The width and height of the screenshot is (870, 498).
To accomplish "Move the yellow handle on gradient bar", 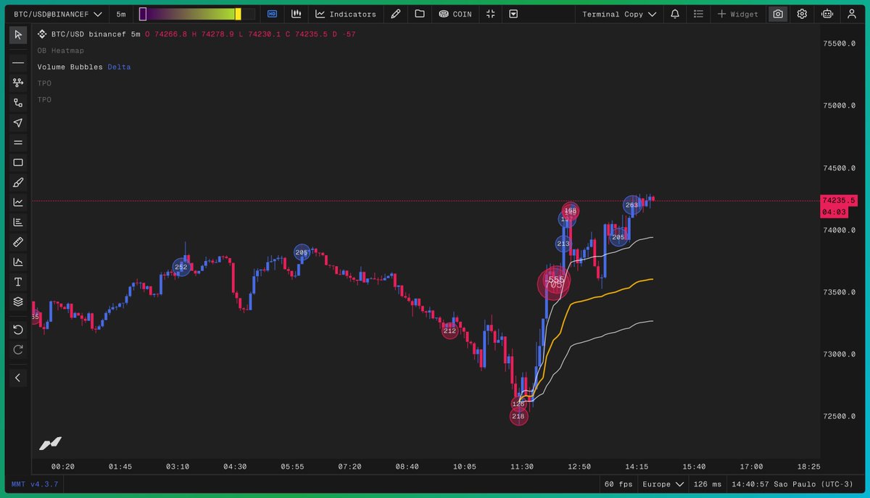I will click(x=238, y=14).
